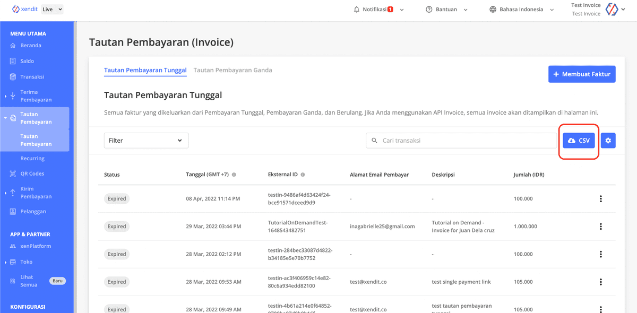Click the Notifikasi bell icon
637x313 pixels.
pos(357,10)
